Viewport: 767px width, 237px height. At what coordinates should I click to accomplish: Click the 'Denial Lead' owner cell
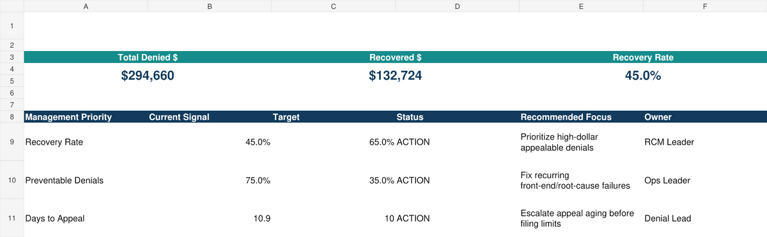(705, 219)
